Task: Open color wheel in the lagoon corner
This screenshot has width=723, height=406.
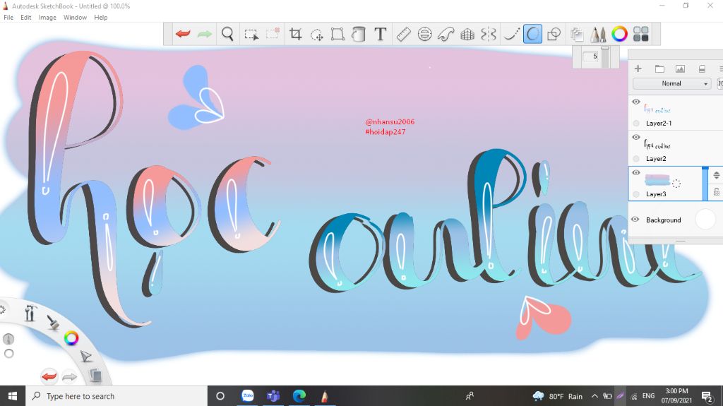Action: [71, 338]
